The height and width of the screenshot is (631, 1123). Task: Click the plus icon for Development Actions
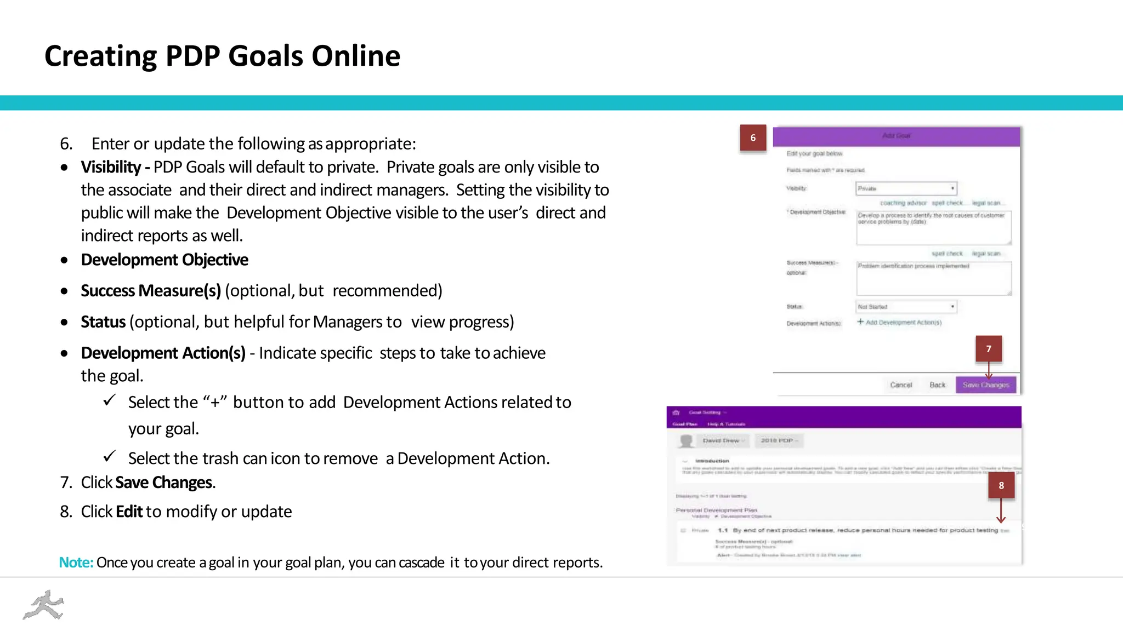click(860, 322)
